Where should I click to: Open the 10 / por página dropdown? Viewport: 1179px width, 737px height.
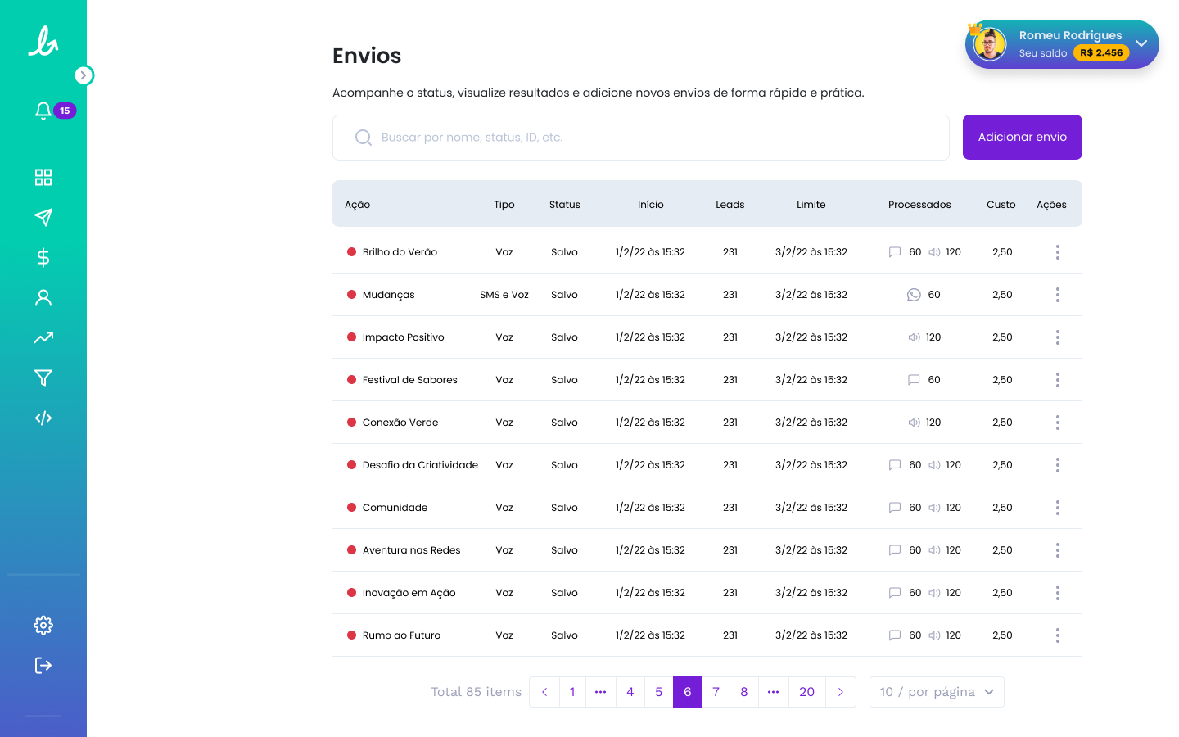[936, 692]
